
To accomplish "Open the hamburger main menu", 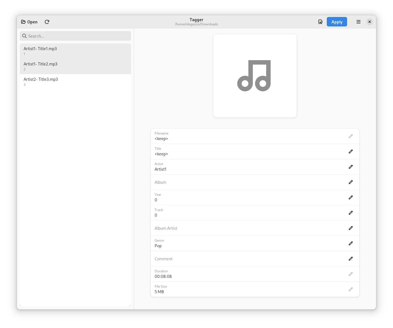I will 358,22.
